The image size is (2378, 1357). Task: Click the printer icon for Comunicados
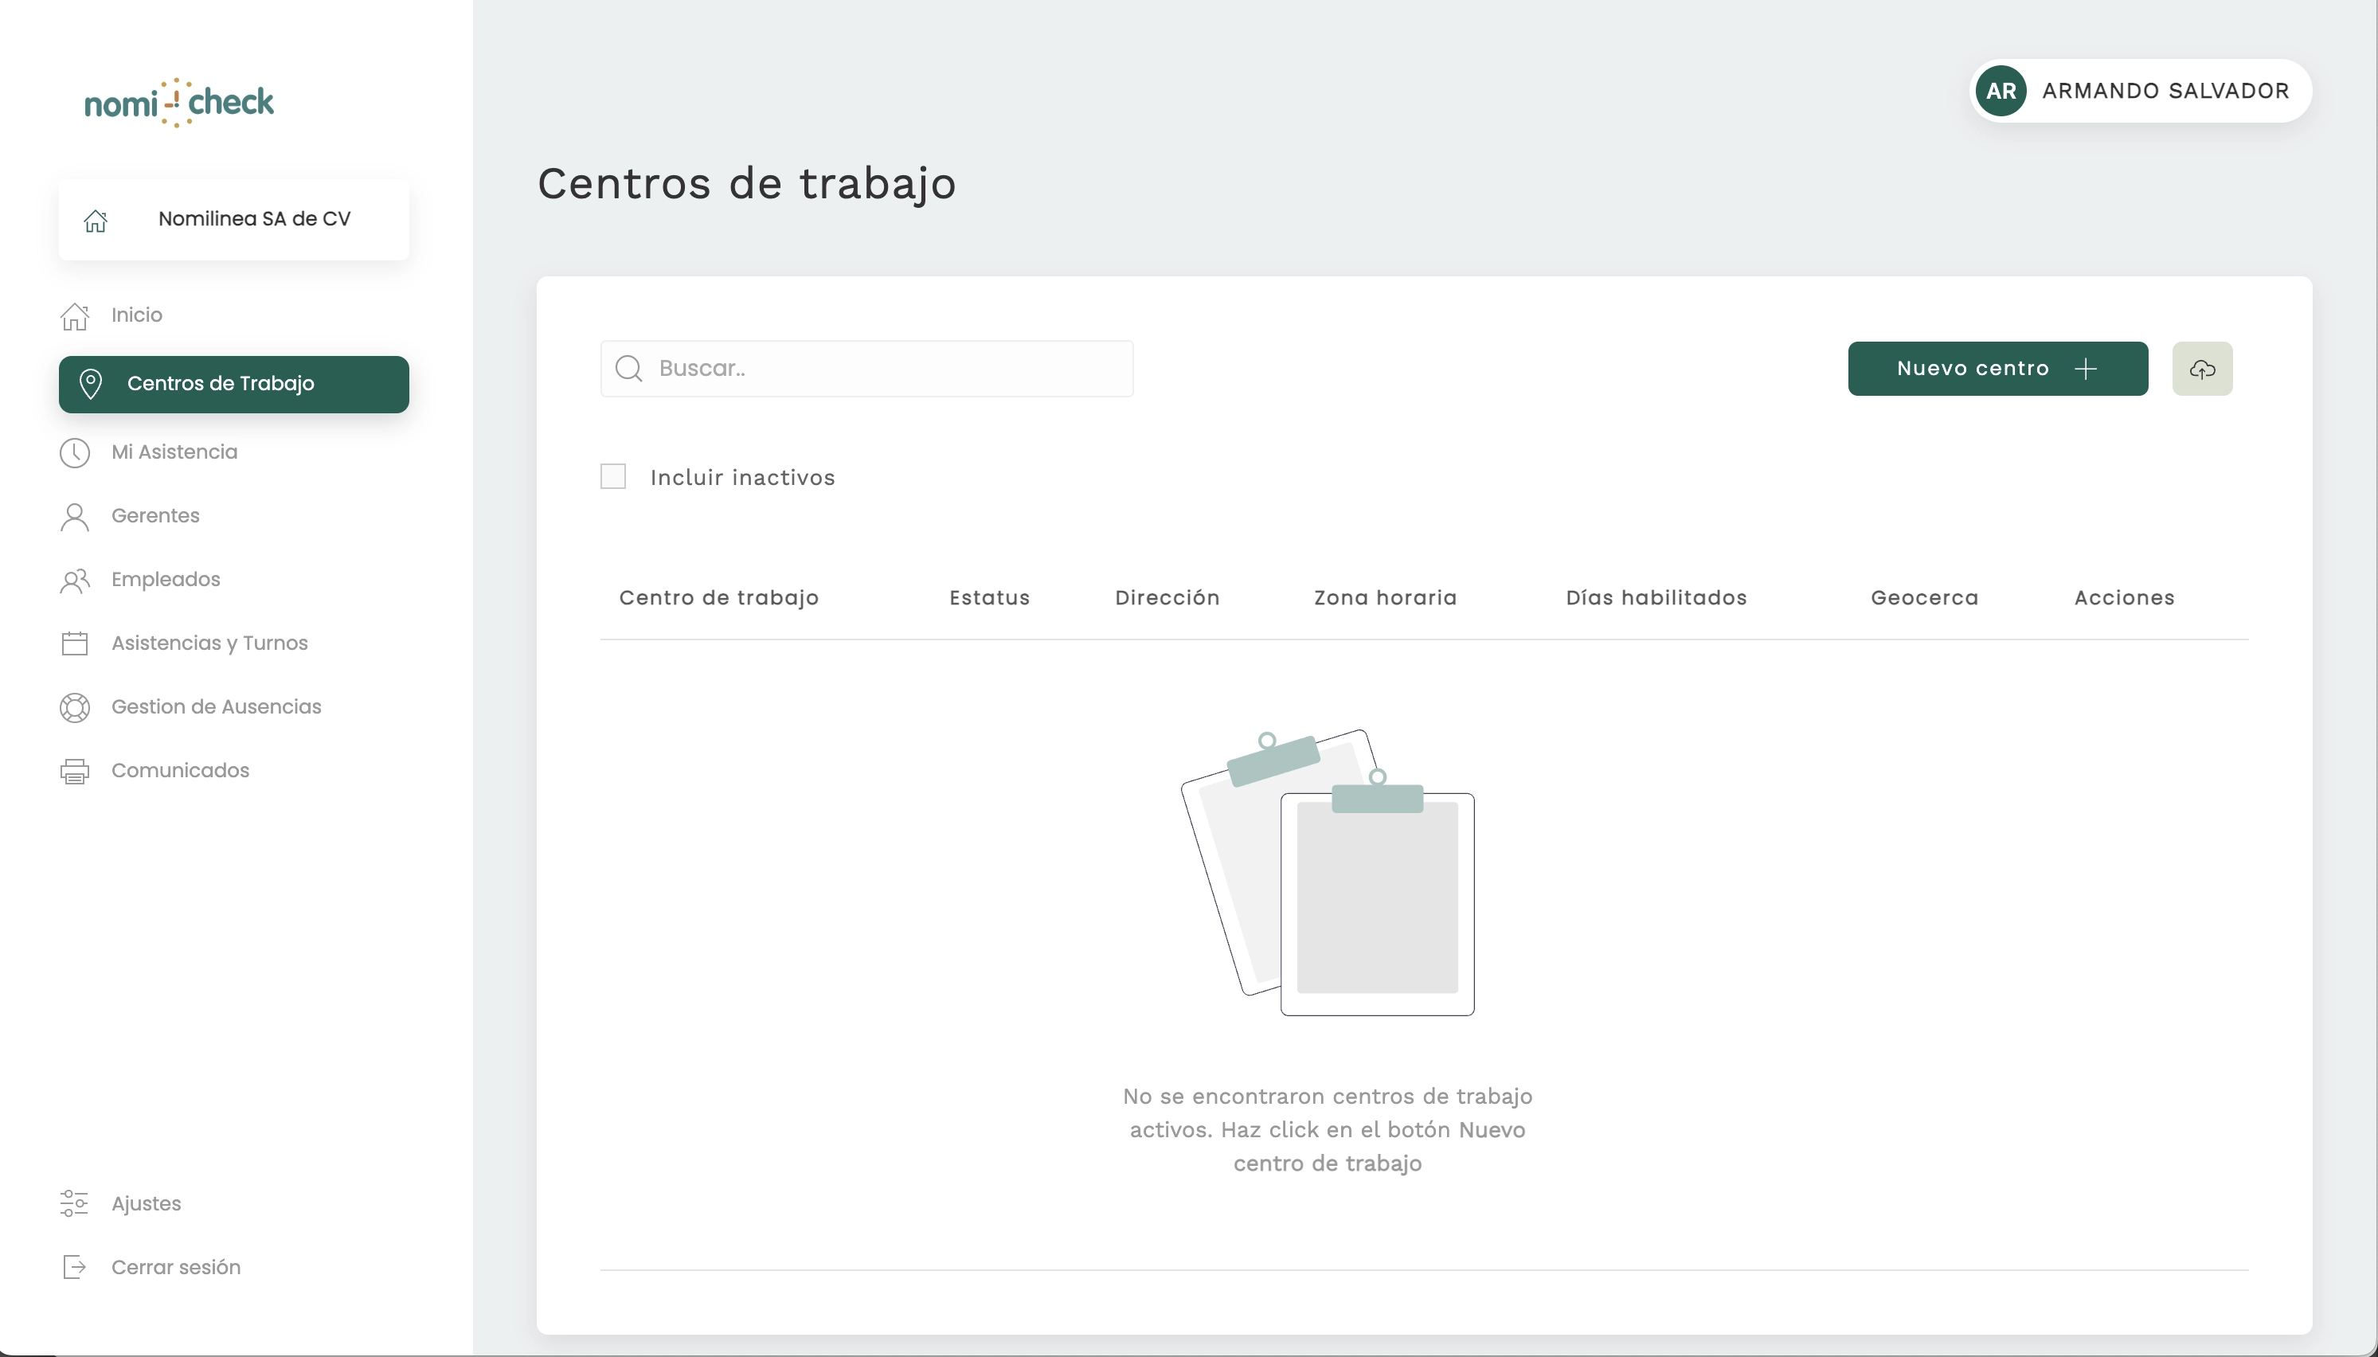75,772
